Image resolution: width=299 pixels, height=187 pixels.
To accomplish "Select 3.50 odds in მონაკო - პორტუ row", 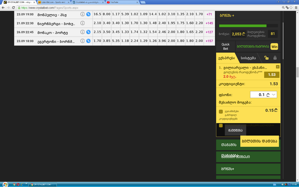I will pos(106,32).
